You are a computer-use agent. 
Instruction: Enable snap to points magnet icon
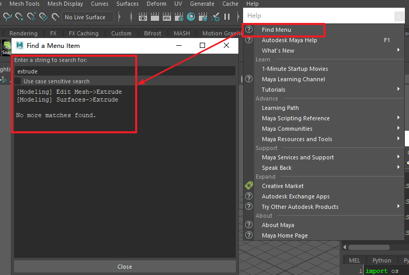click(19, 17)
